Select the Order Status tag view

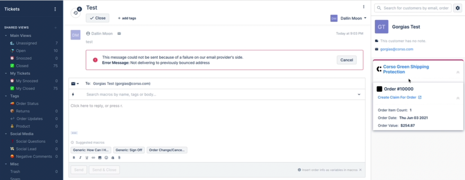pyautogui.click(x=27, y=104)
